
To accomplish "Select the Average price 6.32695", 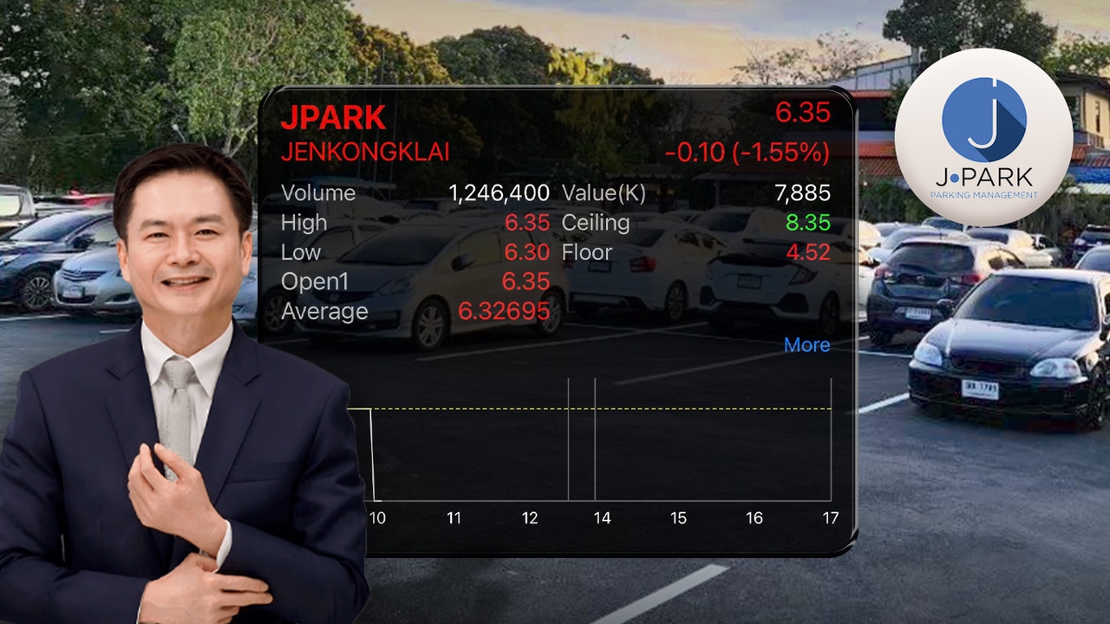I will coord(504,311).
